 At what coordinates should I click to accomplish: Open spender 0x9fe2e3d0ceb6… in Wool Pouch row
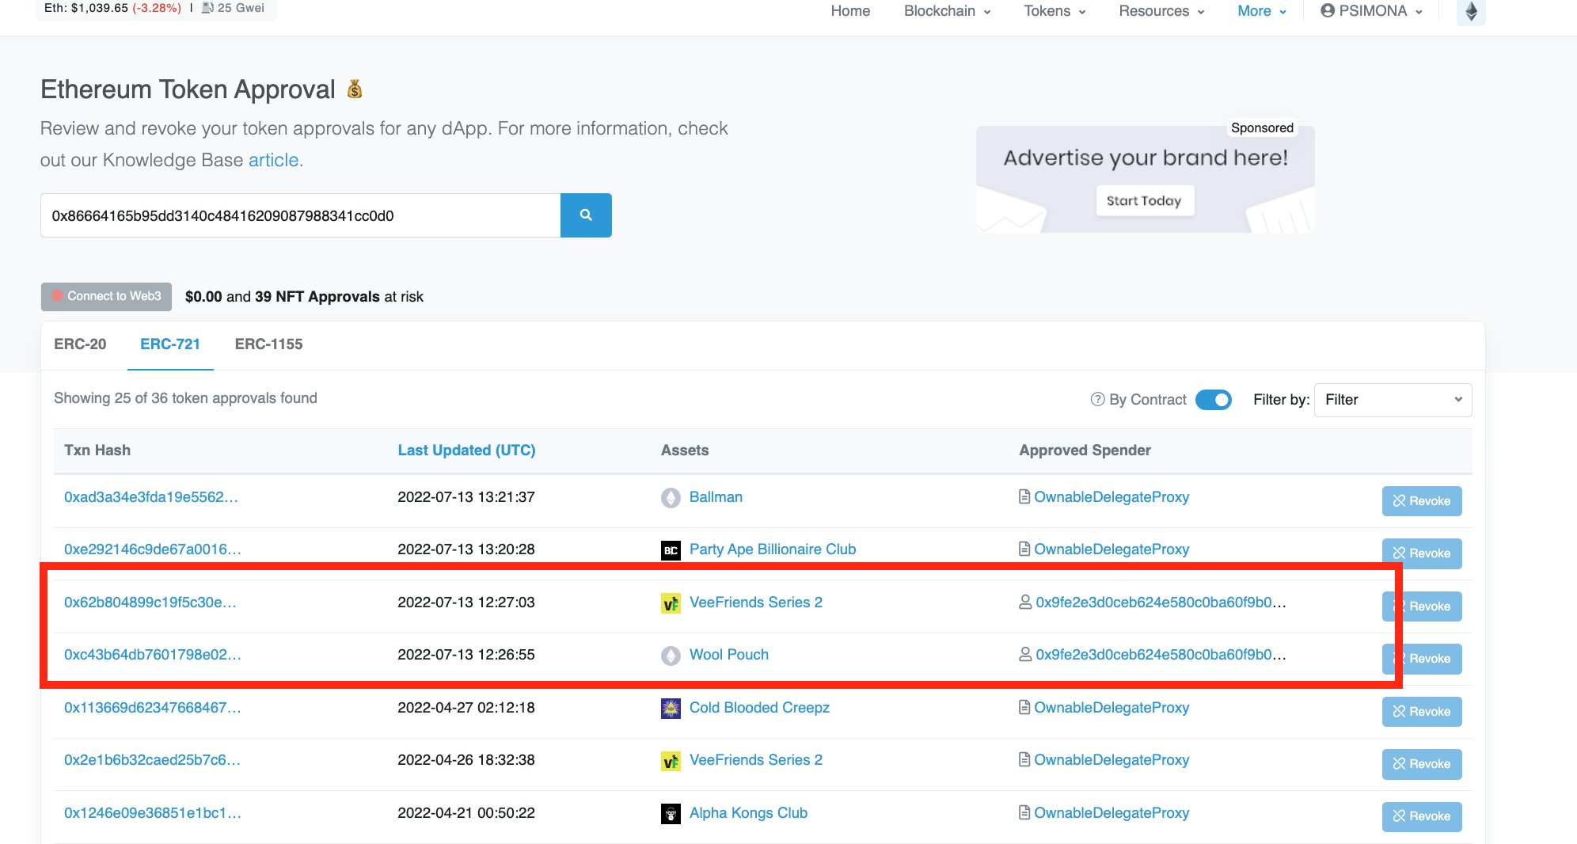1161,655
